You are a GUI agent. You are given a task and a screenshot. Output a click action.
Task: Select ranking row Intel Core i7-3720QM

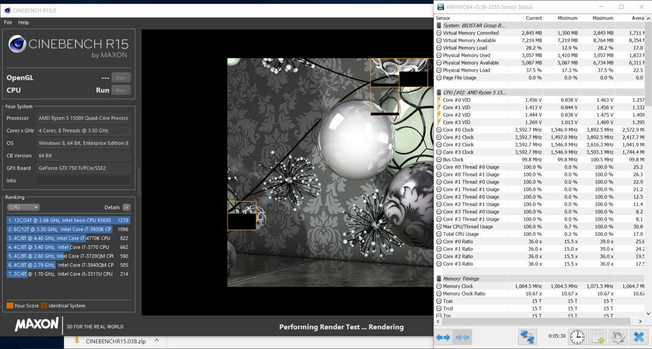tap(68, 256)
